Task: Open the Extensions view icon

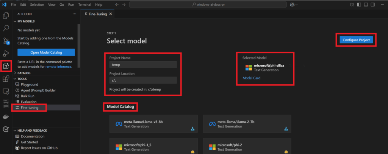Action: (6, 79)
